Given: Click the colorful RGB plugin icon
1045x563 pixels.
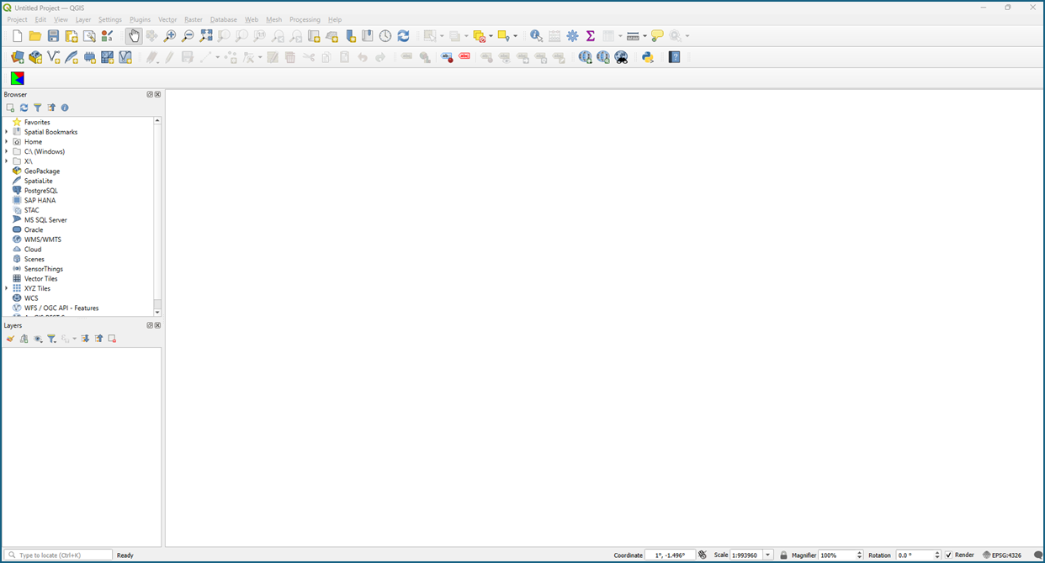Looking at the screenshot, I should point(17,78).
